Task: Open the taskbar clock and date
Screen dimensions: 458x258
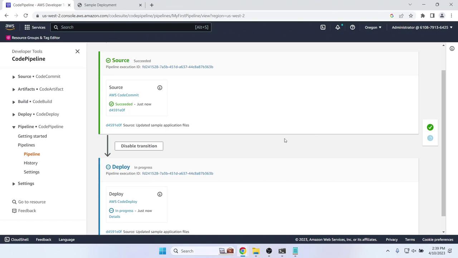Action: click(438, 251)
